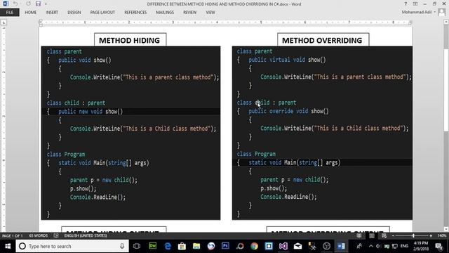Switch to the PAGE LAYOUT ribbon tab

pyautogui.click(x=102, y=13)
